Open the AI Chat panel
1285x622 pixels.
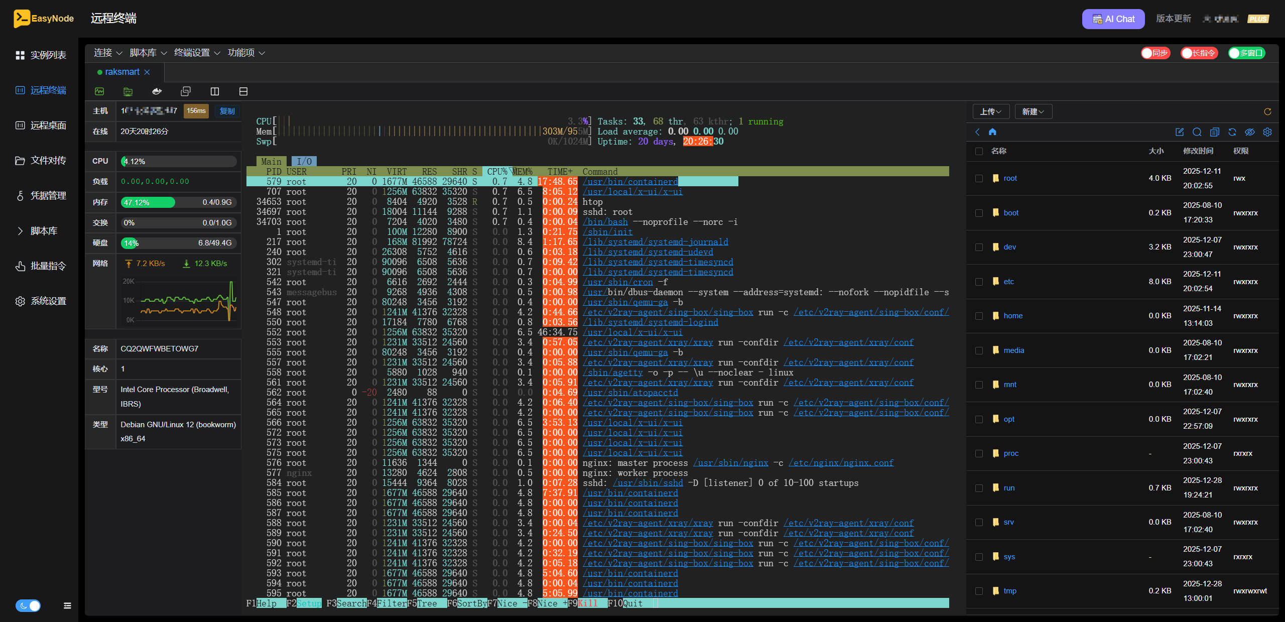1113,19
